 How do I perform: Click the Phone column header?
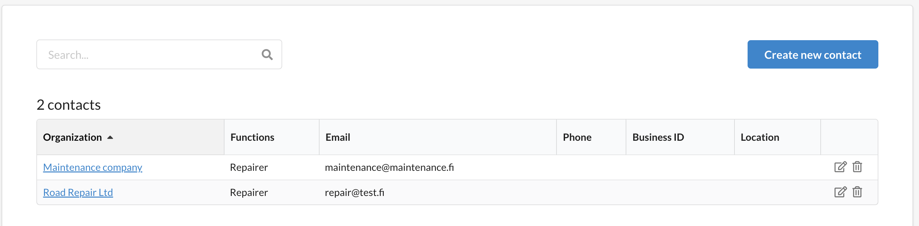point(577,137)
